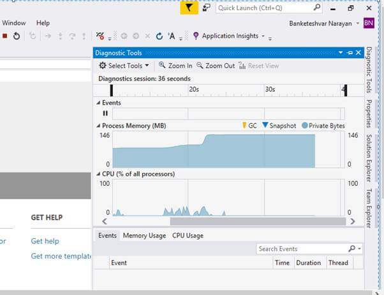Screen dimensions: 384x295
Task: Open account dropdown for Banketeshvar Narayan
Action: click(x=358, y=23)
